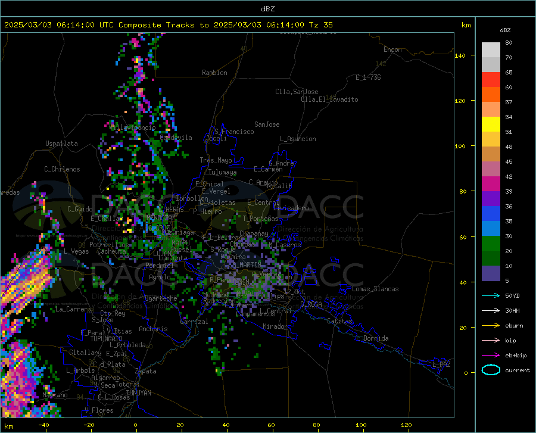Click the 'Ramblon' place label

click(214, 73)
